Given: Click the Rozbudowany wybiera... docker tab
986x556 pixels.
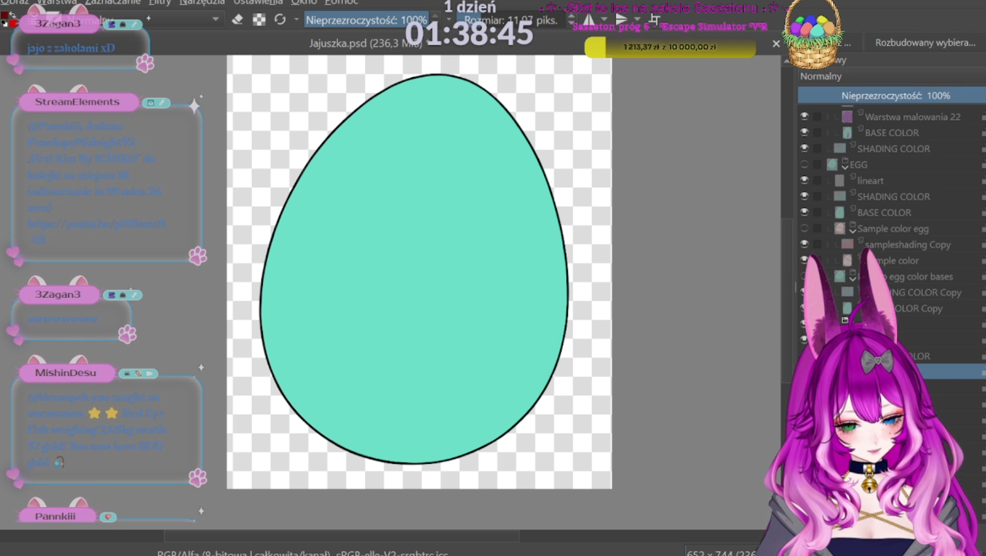Looking at the screenshot, I should 925,43.
